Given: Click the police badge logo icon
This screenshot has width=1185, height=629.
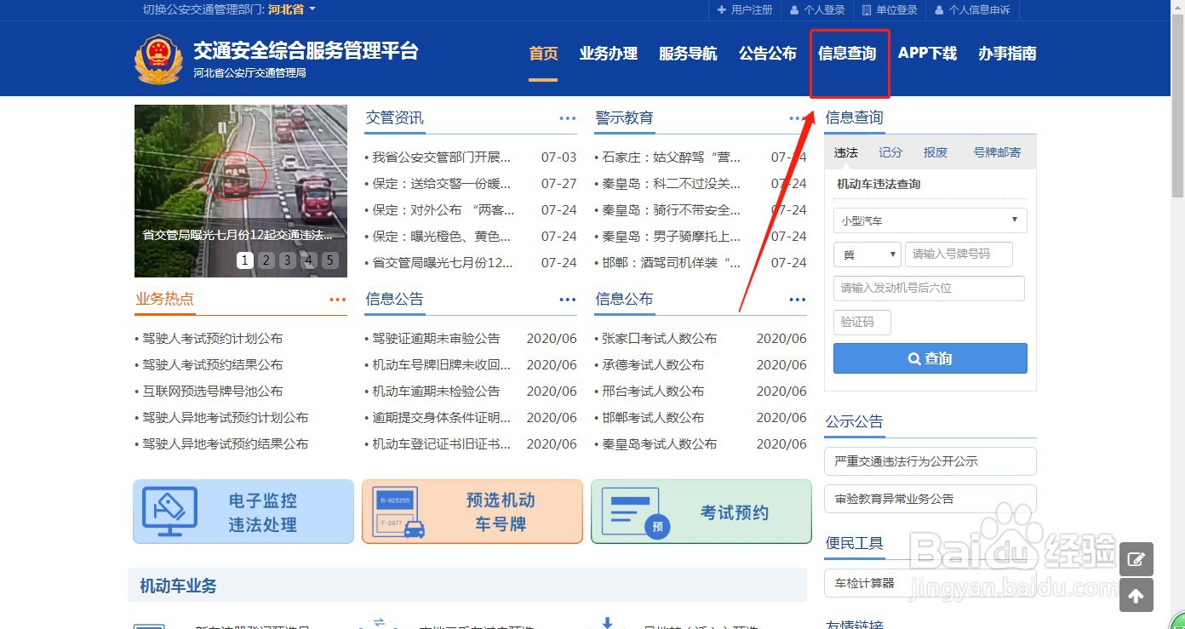Looking at the screenshot, I should [158, 59].
